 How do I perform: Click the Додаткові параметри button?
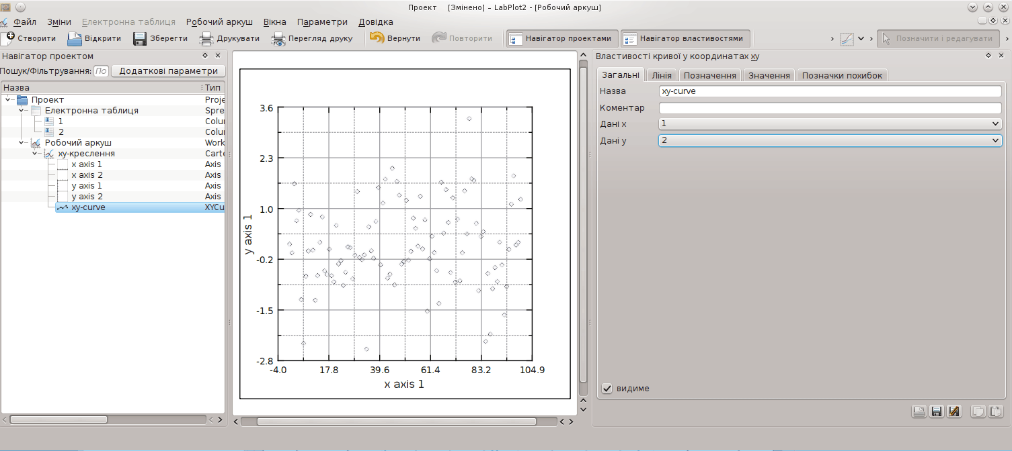(168, 71)
